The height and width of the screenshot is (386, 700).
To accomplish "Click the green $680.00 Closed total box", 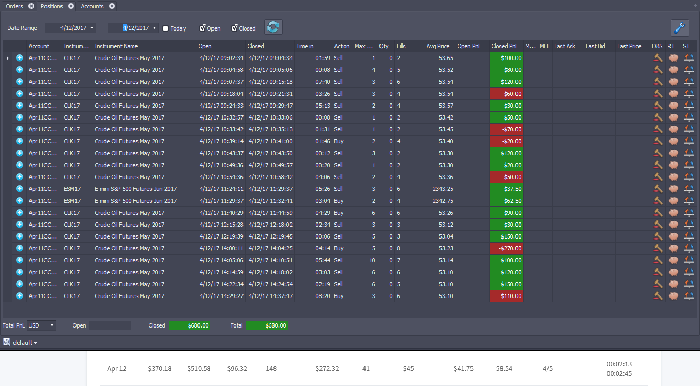I will click(189, 325).
